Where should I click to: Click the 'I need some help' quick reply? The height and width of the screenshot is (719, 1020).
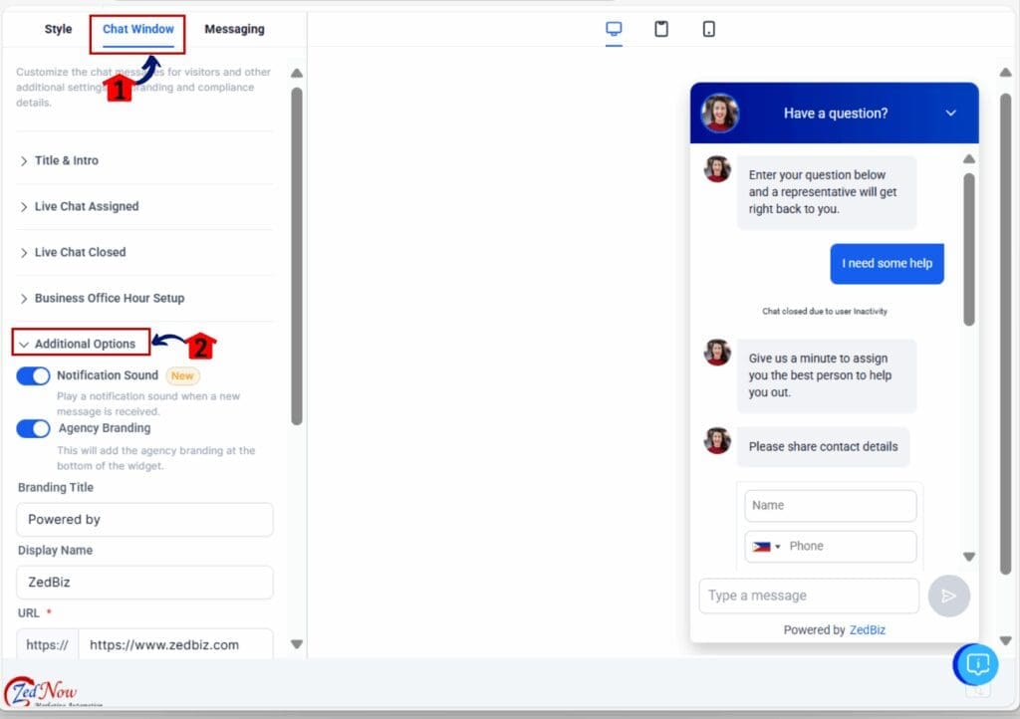point(887,264)
